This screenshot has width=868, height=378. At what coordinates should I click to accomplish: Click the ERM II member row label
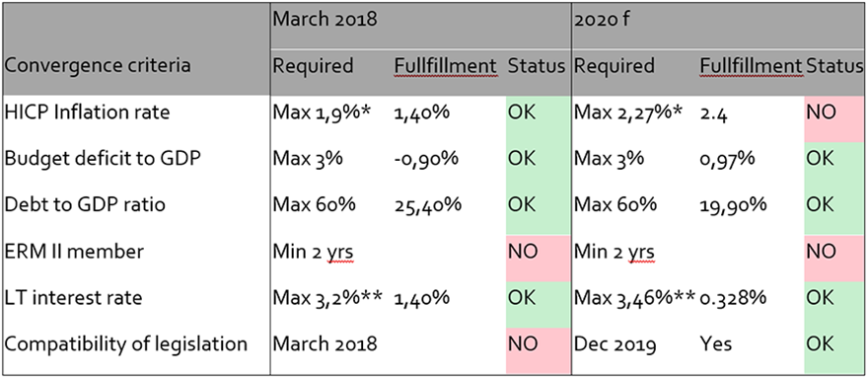pos(74,252)
